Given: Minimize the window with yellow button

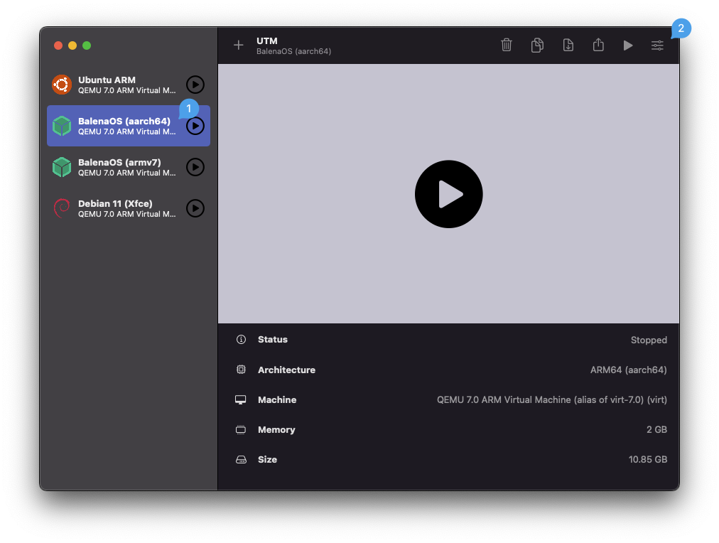Looking at the screenshot, I should [x=72, y=45].
